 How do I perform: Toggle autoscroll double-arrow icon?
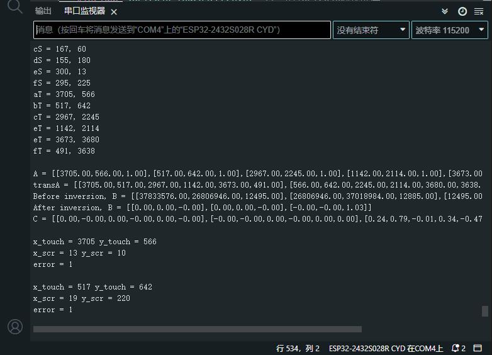coord(445,11)
